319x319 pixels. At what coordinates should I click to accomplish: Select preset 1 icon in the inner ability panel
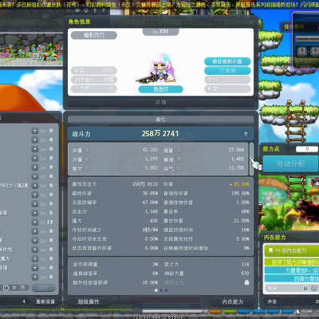(305, 288)
